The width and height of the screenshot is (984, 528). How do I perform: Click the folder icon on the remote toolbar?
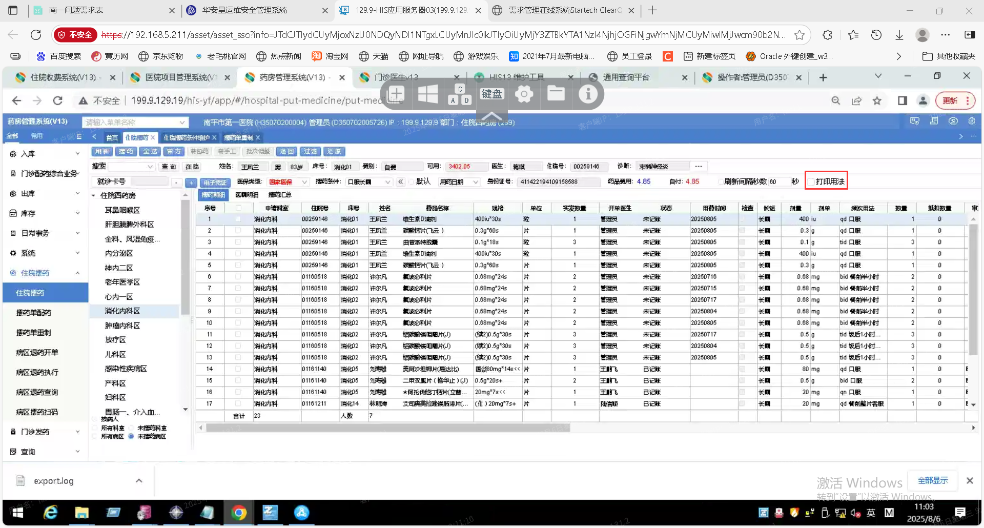(x=556, y=94)
